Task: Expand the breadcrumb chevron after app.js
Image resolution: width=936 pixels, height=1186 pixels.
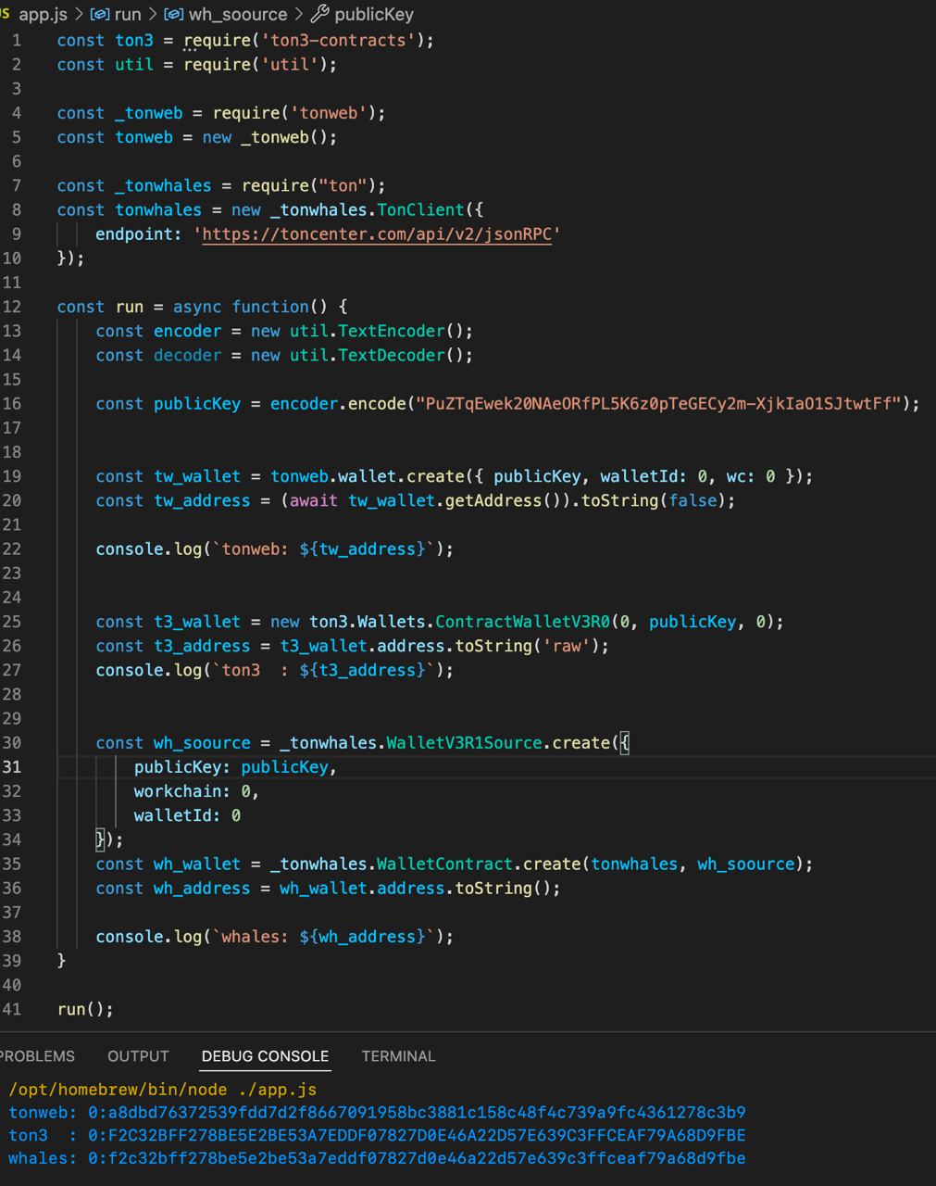Action: [79, 14]
